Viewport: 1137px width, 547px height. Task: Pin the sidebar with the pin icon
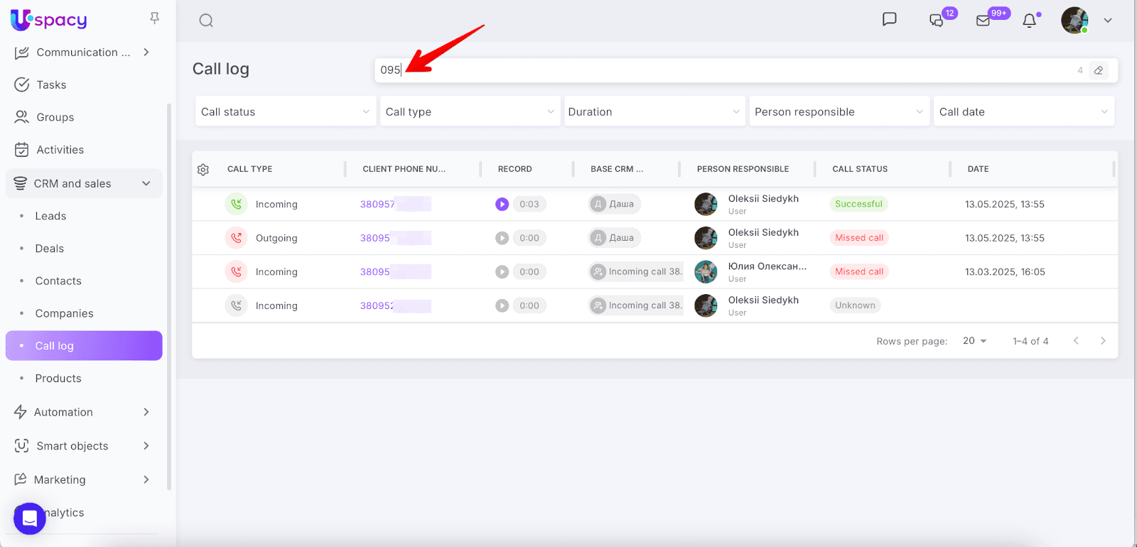pos(154,18)
